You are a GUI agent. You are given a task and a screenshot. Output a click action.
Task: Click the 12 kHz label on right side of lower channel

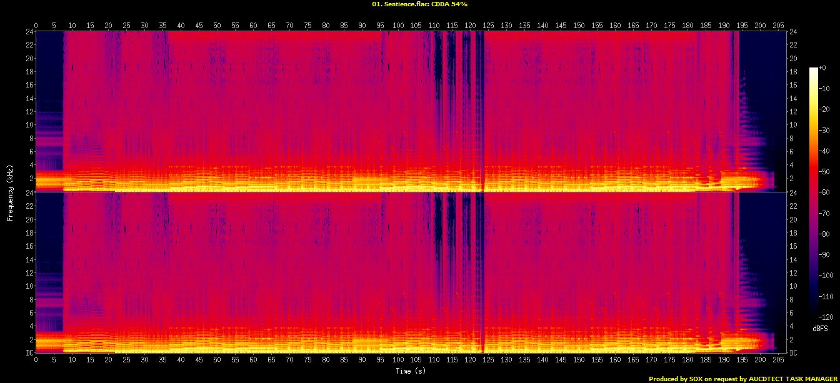pos(794,273)
